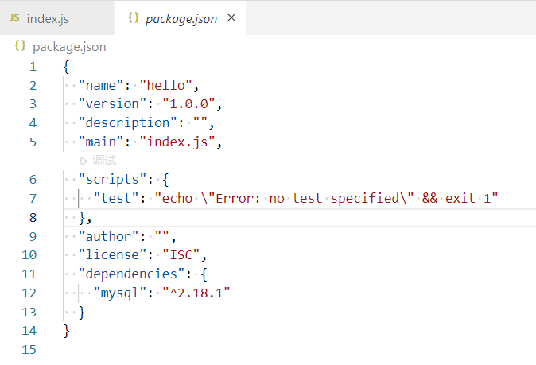536x365 pixels.
Task: Open the package.json breadcrumb item
Action: click(x=68, y=47)
